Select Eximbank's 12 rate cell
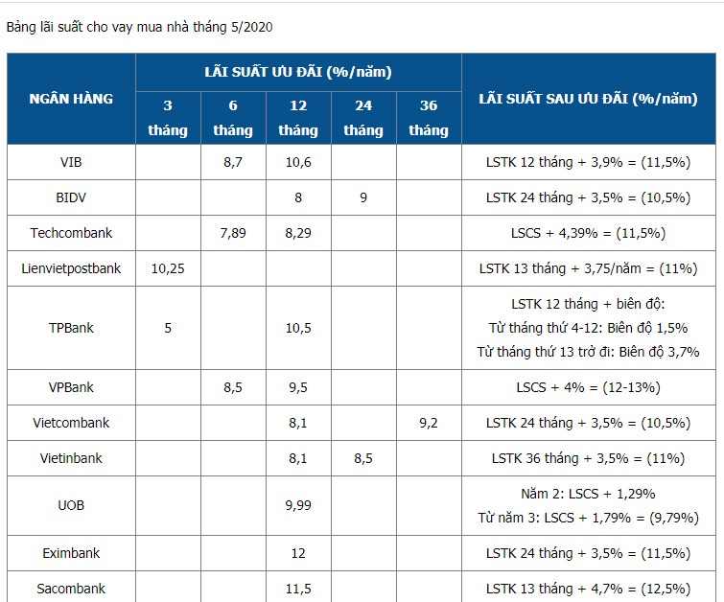 click(x=298, y=553)
